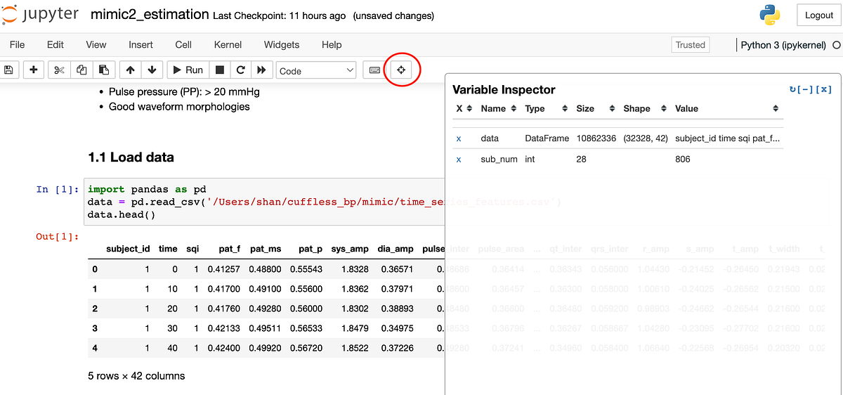Sort the inspector by Name column
The image size is (843, 395).
(499, 108)
